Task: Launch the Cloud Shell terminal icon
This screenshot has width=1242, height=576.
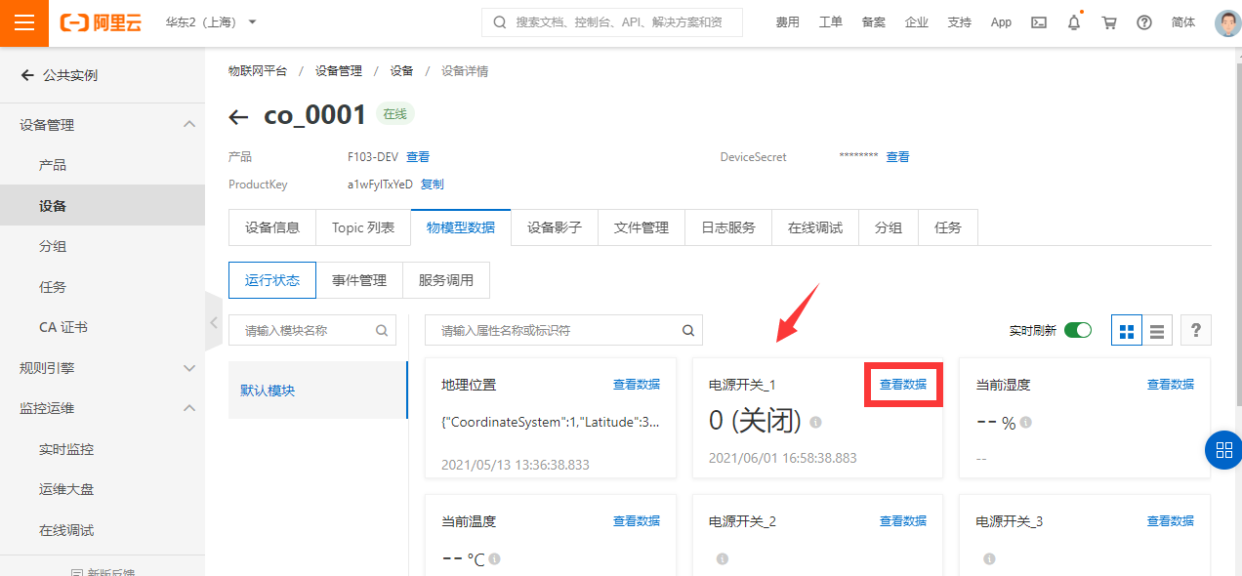Action: tap(1039, 22)
